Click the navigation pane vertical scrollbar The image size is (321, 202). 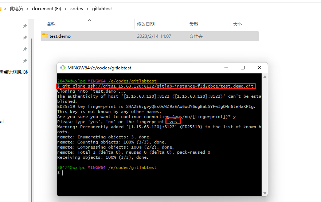click(x=31, y=120)
